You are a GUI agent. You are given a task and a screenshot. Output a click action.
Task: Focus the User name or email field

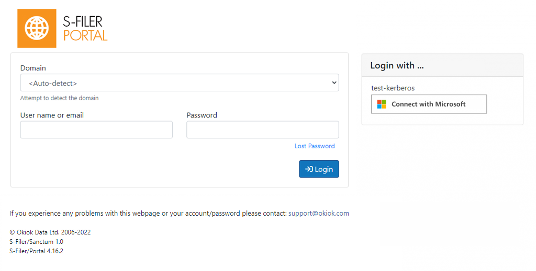pyautogui.click(x=96, y=129)
